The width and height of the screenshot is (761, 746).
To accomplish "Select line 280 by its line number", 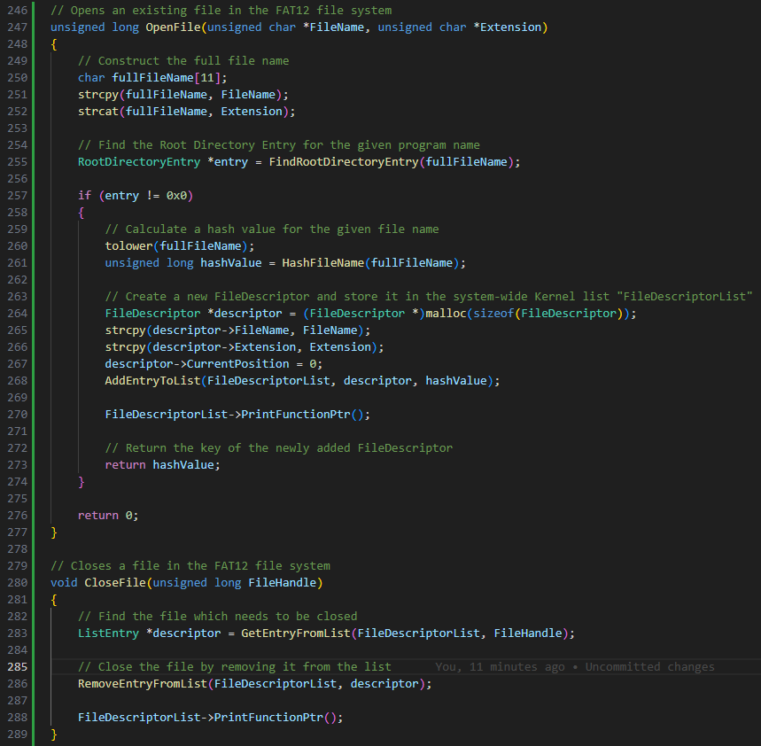I will pyautogui.click(x=18, y=582).
